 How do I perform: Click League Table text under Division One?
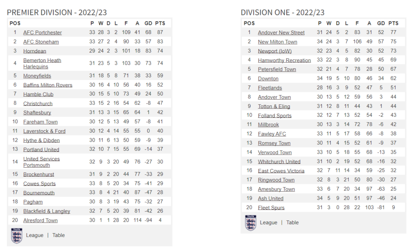(x=279, y=222)
